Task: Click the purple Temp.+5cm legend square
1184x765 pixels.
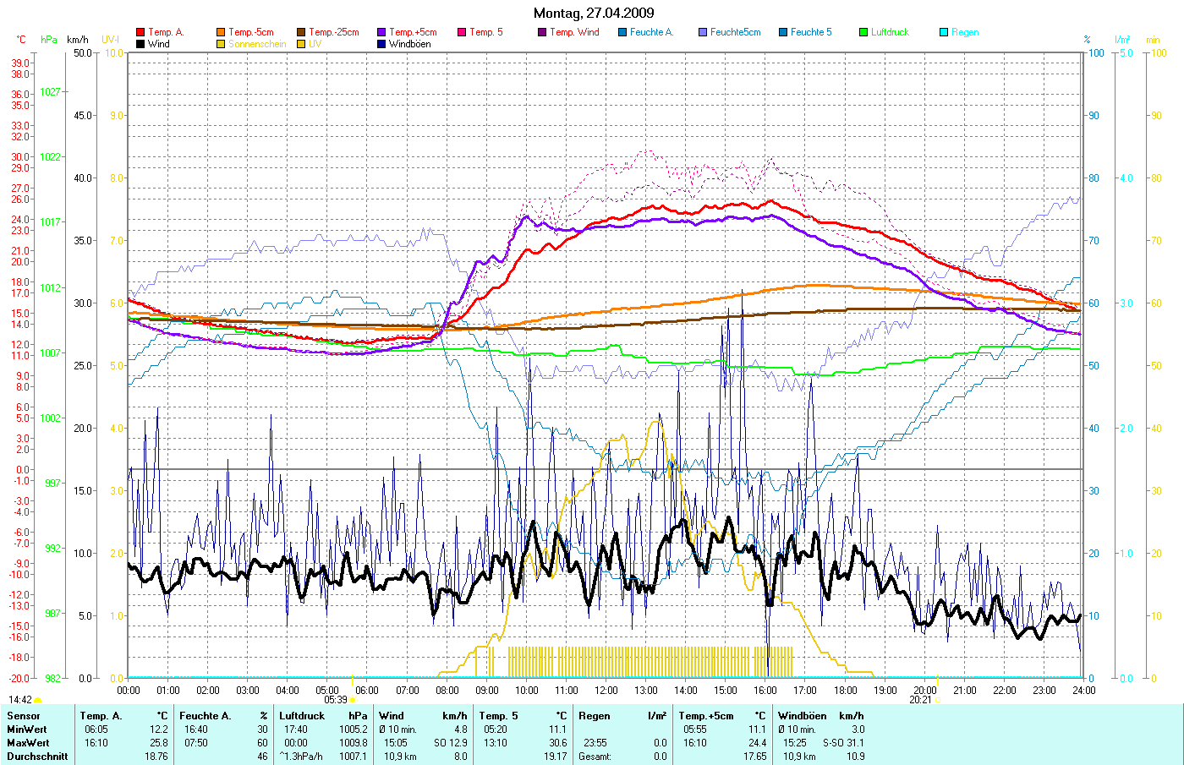Action: (381, 33)
